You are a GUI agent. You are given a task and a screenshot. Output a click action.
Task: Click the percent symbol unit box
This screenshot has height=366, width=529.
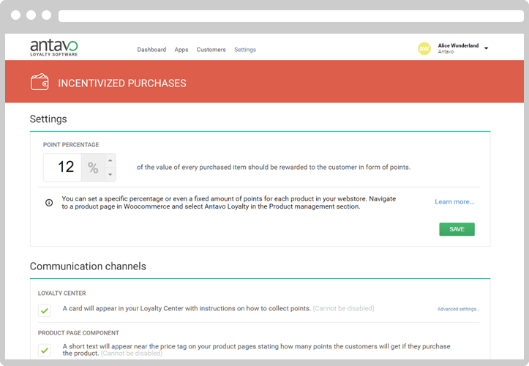93,168
